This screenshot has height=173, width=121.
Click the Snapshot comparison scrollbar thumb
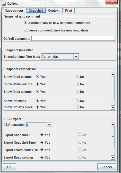tap(113, 87)
